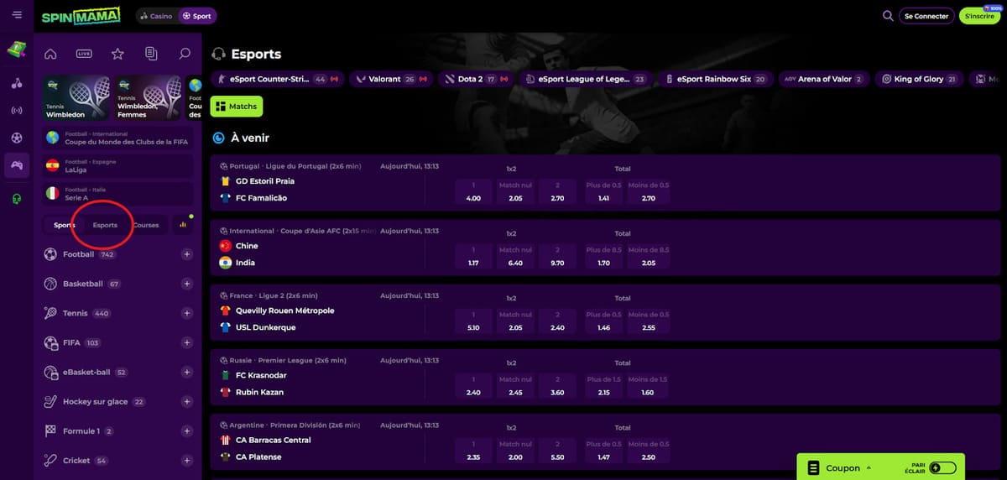Select the Matchs tab under Esports

click(237, 107)
